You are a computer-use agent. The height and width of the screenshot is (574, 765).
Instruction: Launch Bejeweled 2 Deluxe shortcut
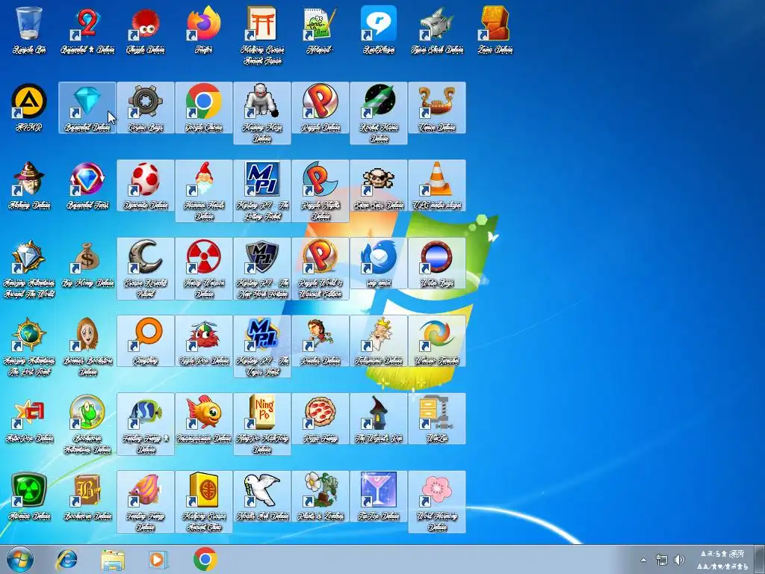click(x=87, y=30)
